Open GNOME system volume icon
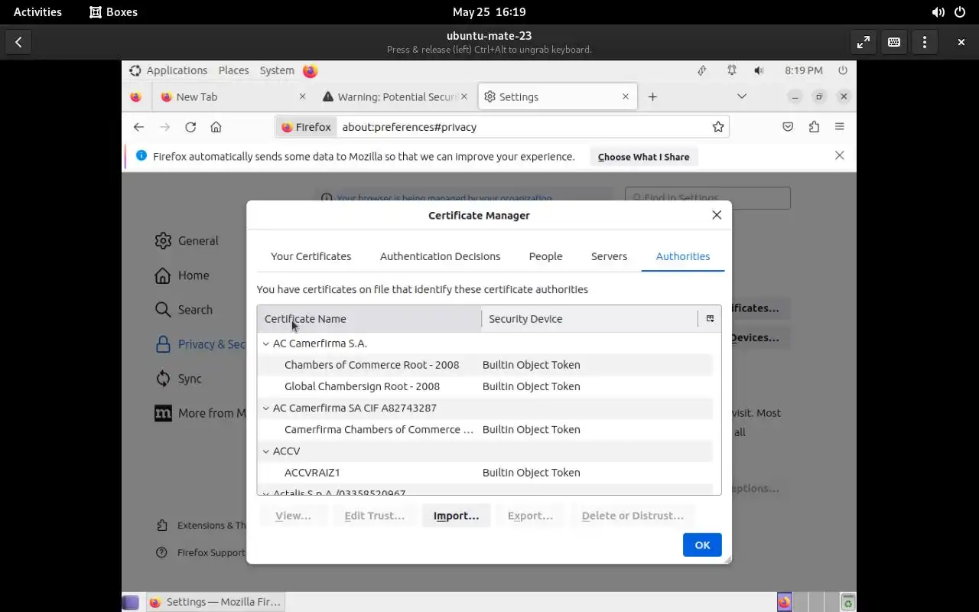Viewport: 979px width, 612px height. (x=938, y=12)
